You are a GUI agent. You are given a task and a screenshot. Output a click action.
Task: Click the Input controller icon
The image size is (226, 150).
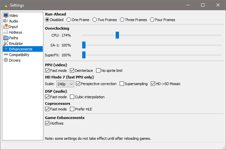tap(6, 26)
